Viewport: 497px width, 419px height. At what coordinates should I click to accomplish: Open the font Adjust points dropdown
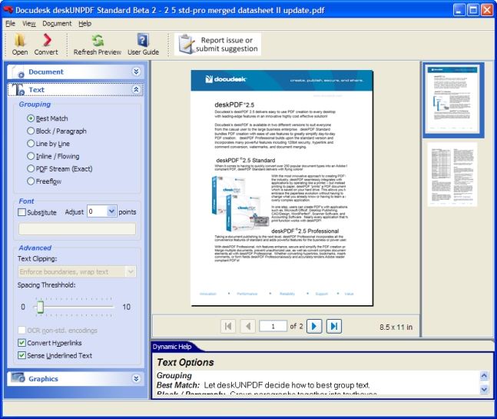(111, 211)
